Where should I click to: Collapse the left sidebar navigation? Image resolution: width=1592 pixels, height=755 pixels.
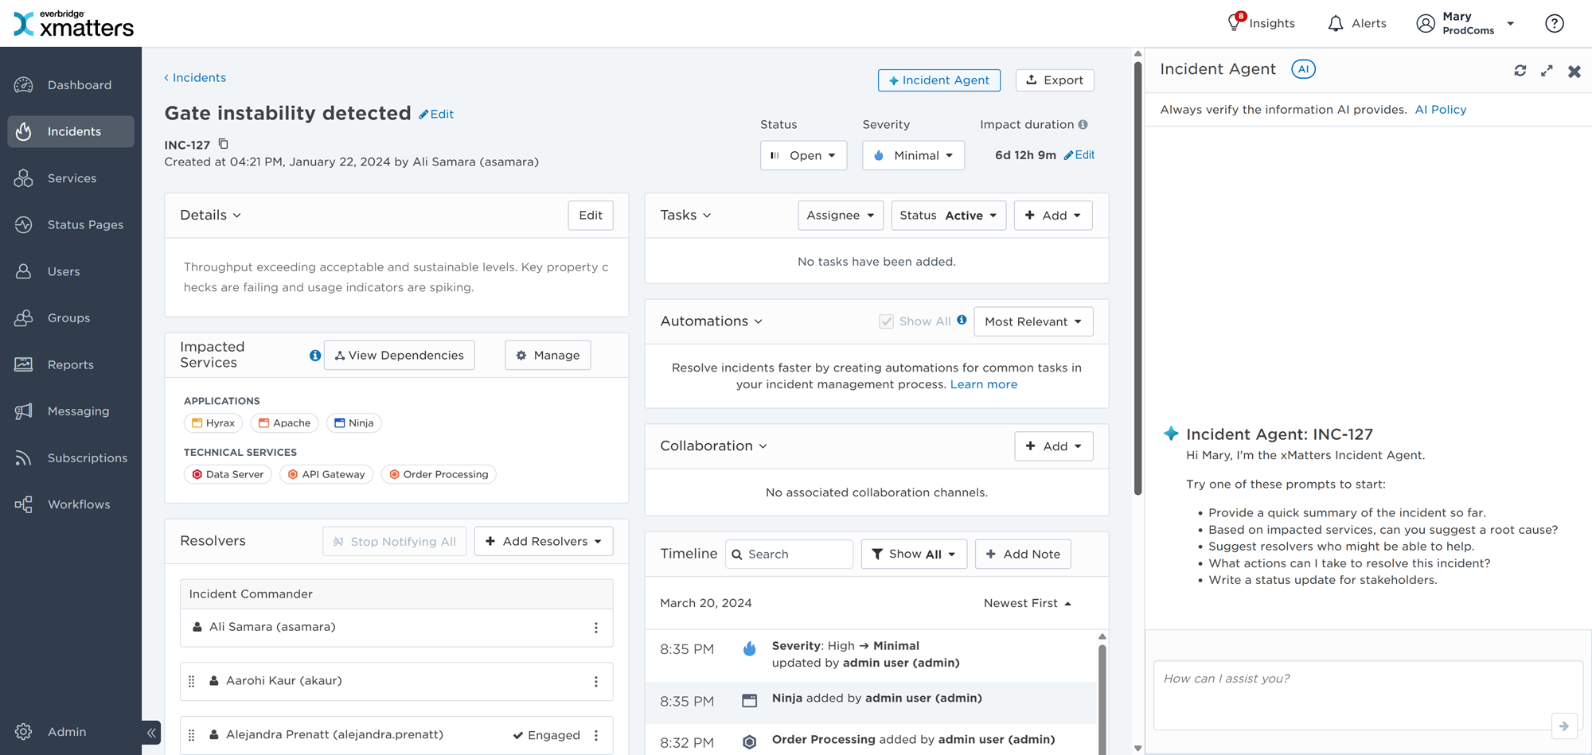coord(151,733)
